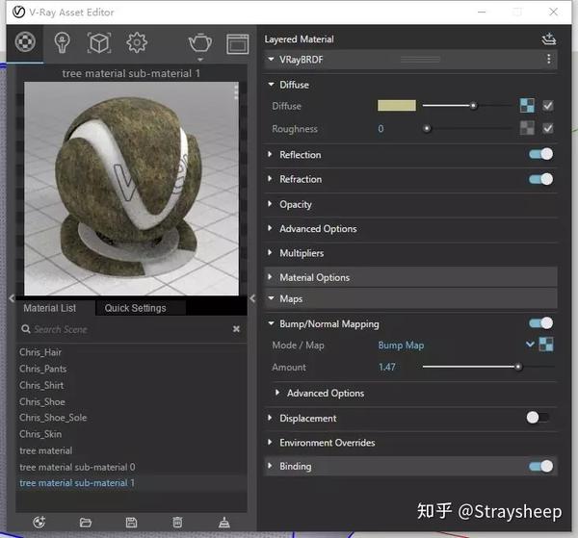Open the Geometry category icon

(99, 43)
